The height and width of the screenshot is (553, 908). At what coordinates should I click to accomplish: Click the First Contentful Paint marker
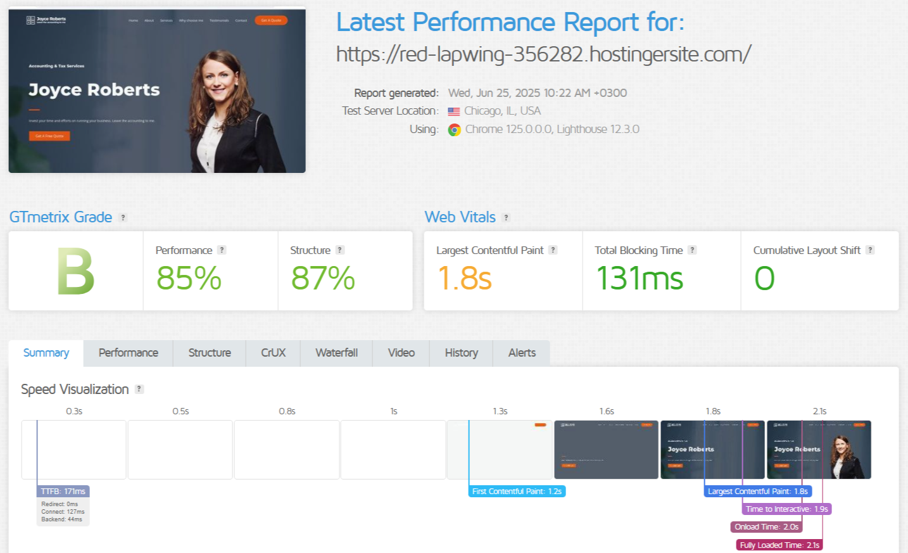[x=517, y=491]
